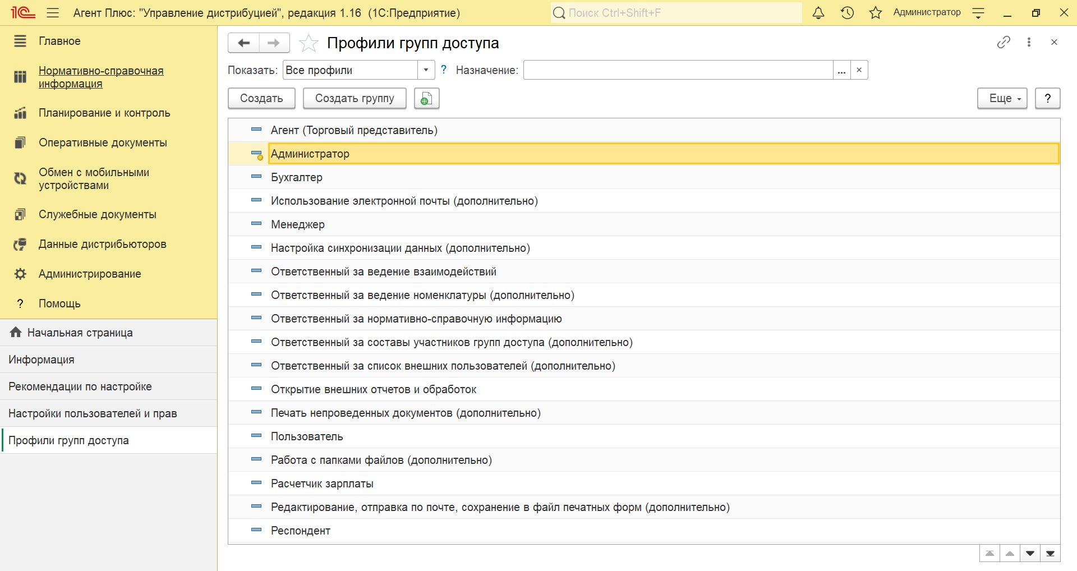Copy selected profile icon button

426,98
